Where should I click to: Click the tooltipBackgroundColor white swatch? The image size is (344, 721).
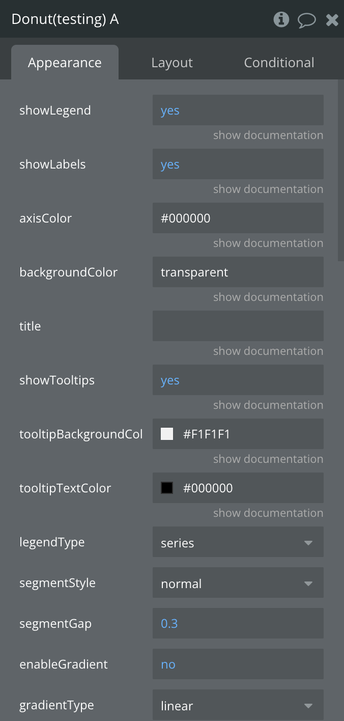(x=167, y=434)
